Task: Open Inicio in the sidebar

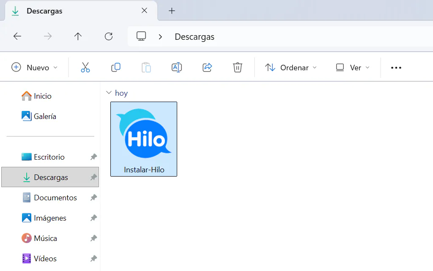Action: pyautogui.click(x=37, y=96)
